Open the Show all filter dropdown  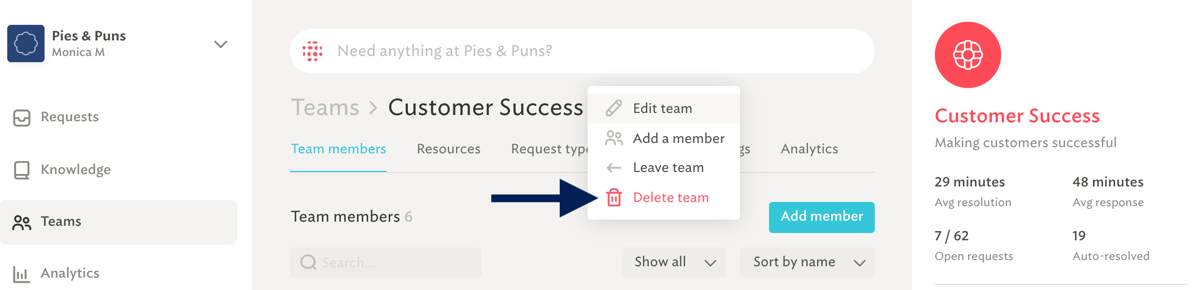[674, 263]
